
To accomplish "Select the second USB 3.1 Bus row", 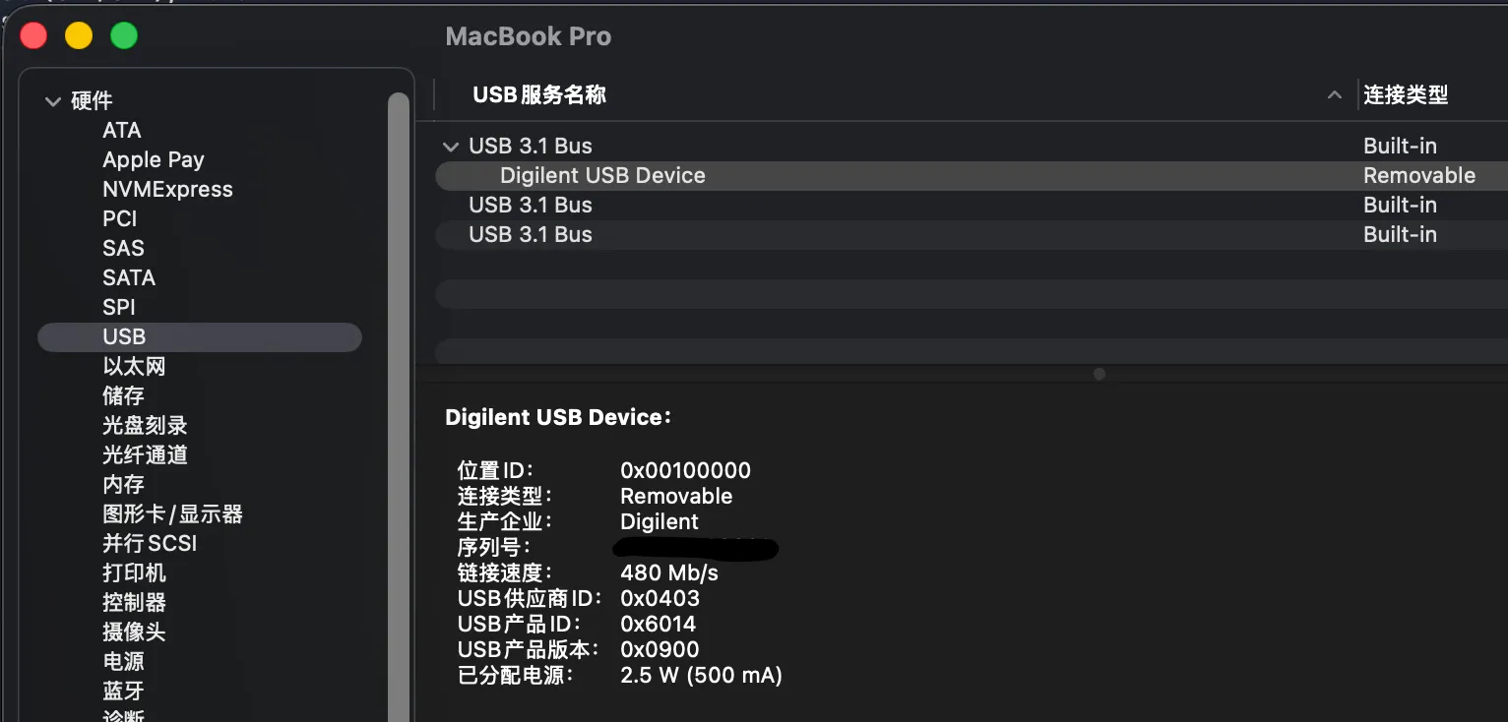I will click(x=531, y=206).
